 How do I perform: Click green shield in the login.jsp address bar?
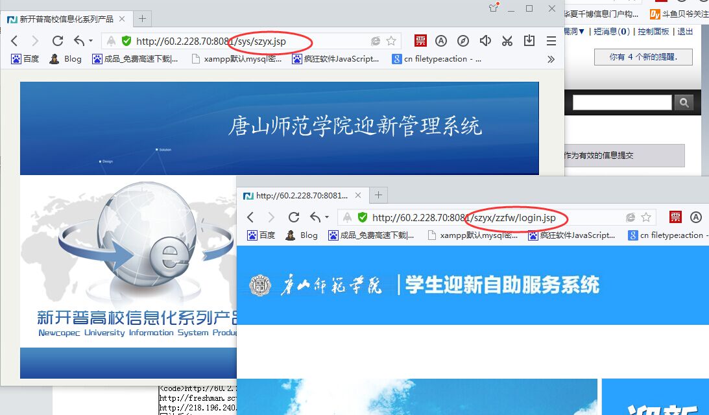tap(362, 217)
